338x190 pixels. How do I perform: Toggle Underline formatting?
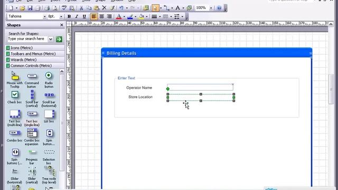[x=84, y=16]
